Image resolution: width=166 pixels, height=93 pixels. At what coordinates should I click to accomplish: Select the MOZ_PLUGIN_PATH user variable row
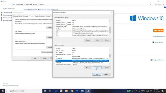point(82,27)
